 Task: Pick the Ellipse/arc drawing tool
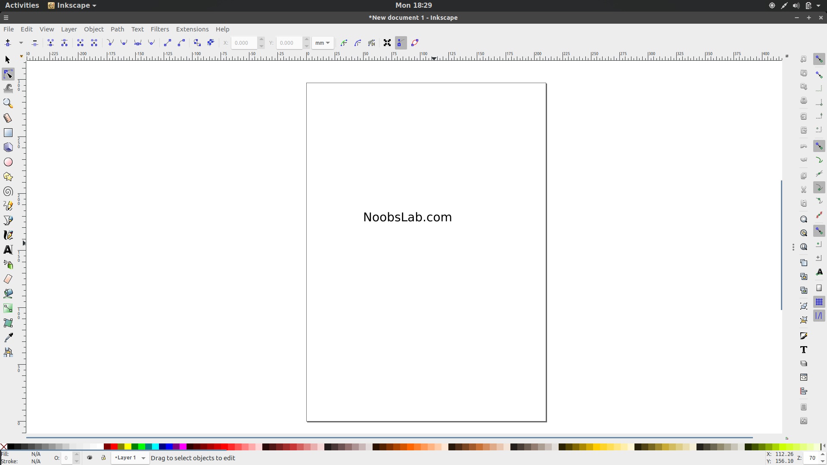(x=8, y=162)
